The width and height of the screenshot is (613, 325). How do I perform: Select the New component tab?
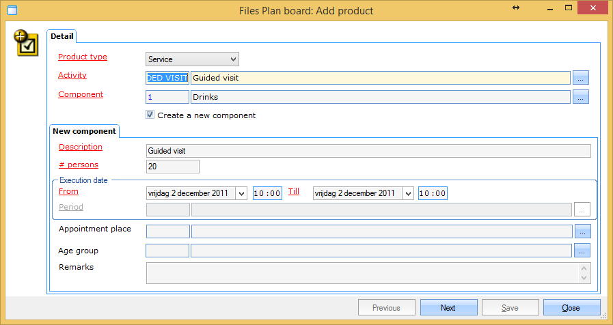pyautogui.click(x=84, y=130)
